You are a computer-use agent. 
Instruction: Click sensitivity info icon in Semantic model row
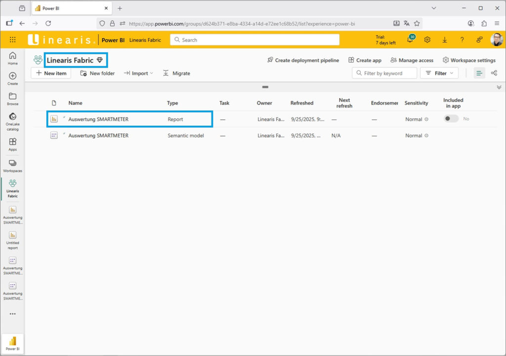(x=426, y=136)
